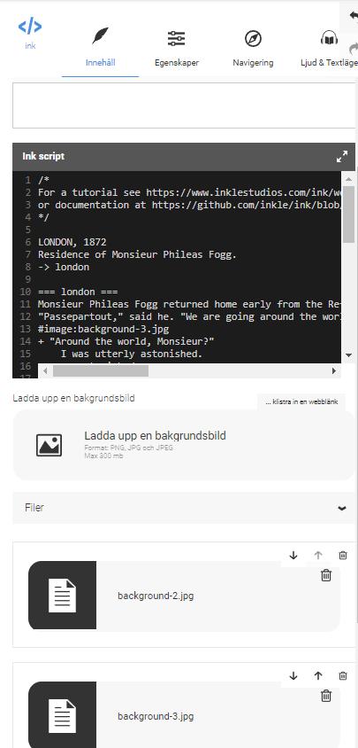Remove background-2.jpg file with inner trash icon
This screenshot has width=358, height=748.
coord(326,575)
